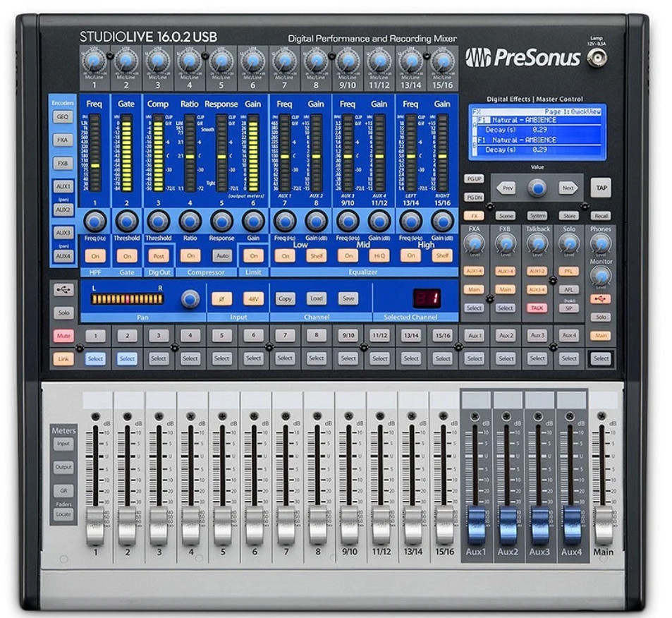672x618 pixels.
Task: Click the channel Copy button
Action: 285,298
